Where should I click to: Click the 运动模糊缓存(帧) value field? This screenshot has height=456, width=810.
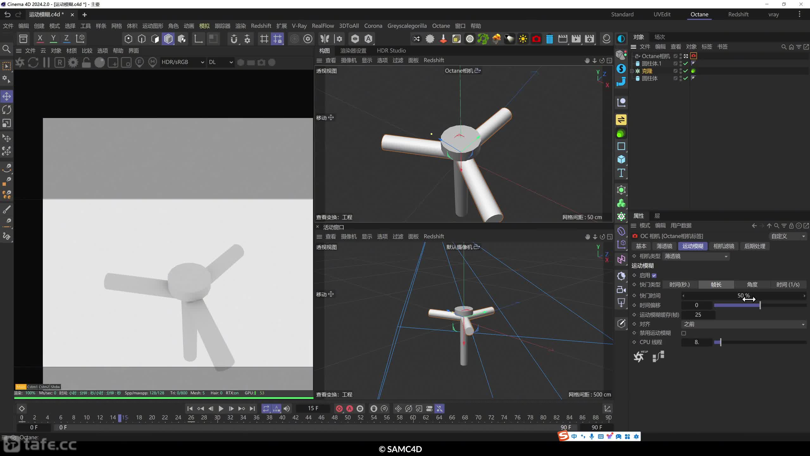(698, 315)
